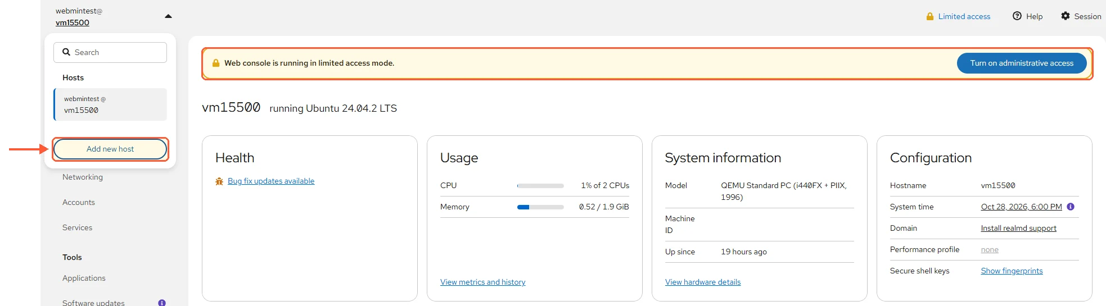This screenshot has height=306, width=1106.
Task: Click the Tools section heading
Action: point(72,257)
